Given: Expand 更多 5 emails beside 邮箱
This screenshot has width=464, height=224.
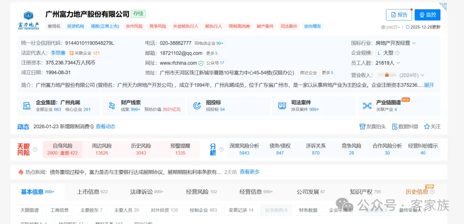Looking at the screenshot, I should (212, 53).
